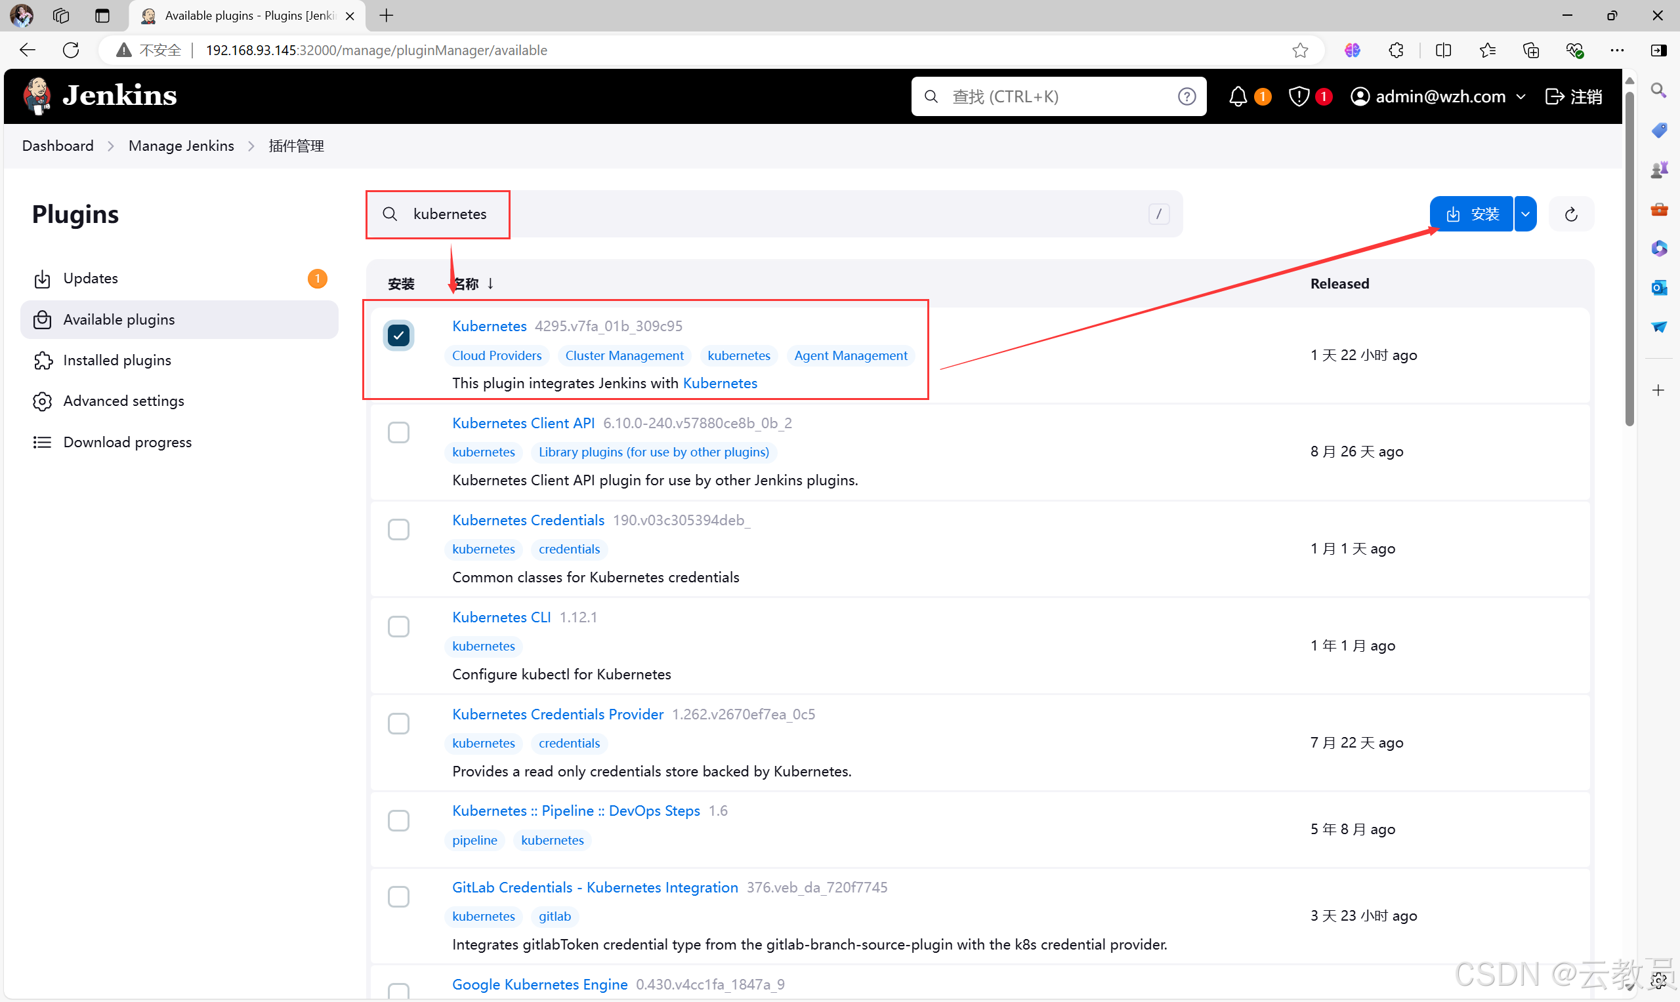Focus the 查找 (CTRL+K) search box
This screenshot has width=1680, height=1002.
[x=1059, y=96]
